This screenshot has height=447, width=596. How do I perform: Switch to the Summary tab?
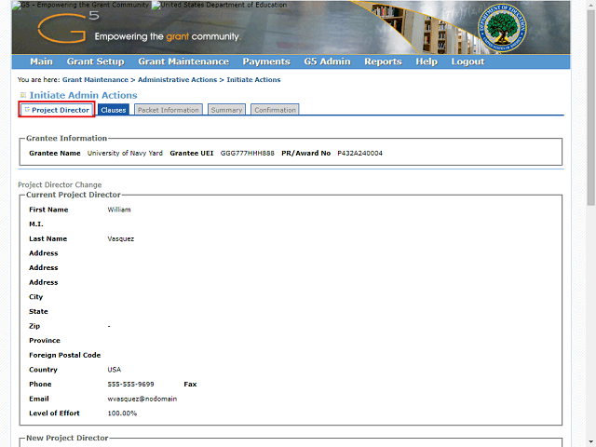[226, 110]
